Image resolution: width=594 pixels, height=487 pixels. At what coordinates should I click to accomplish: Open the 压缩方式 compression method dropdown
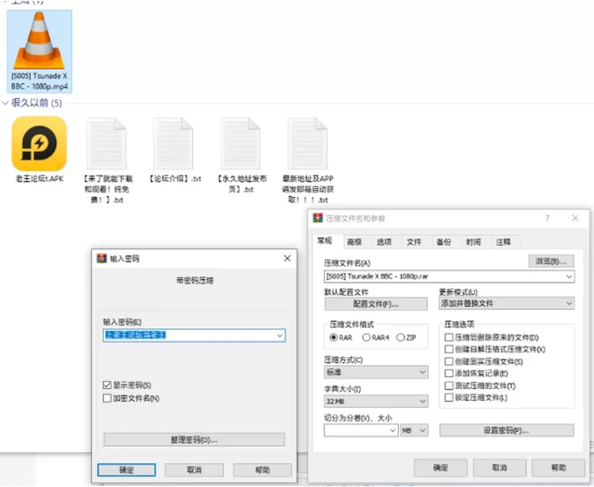(x=376, y=373)
